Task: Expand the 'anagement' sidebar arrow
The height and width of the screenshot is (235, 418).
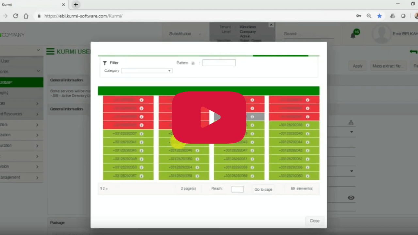Action: pyautogui.click(x=37, y=178)
